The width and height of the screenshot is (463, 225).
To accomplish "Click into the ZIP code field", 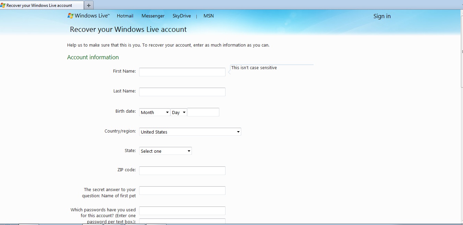I will coord(182,171).
